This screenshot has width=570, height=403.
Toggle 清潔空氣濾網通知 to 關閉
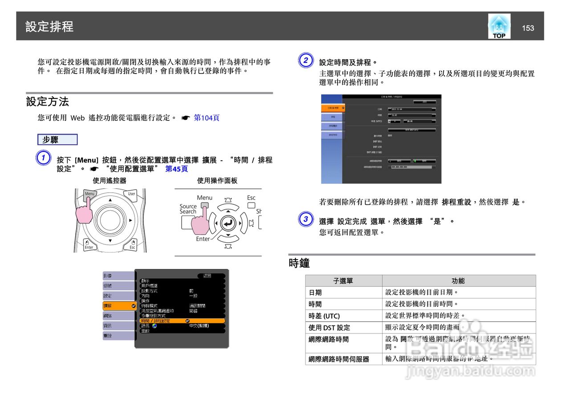point(194,311)
